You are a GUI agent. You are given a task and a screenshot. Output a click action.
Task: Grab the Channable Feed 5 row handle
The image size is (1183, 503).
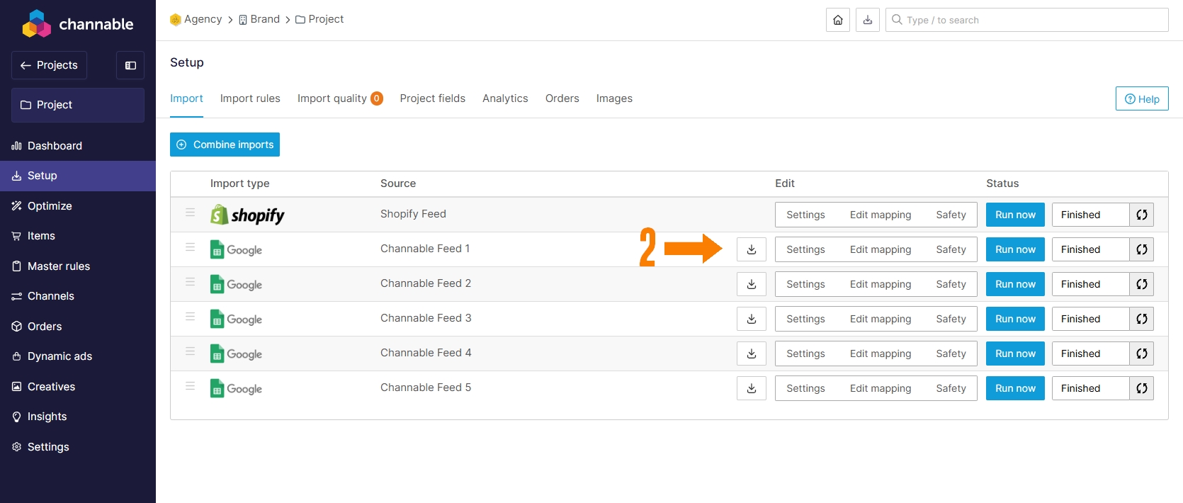tap(190, 386)
